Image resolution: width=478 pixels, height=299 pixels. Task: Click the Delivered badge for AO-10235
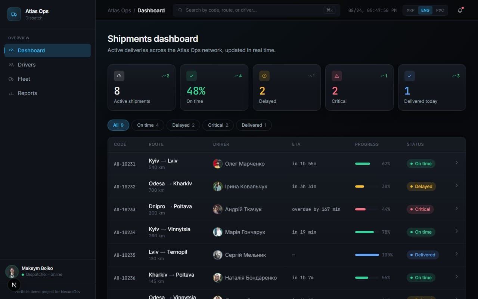point(423,255)
